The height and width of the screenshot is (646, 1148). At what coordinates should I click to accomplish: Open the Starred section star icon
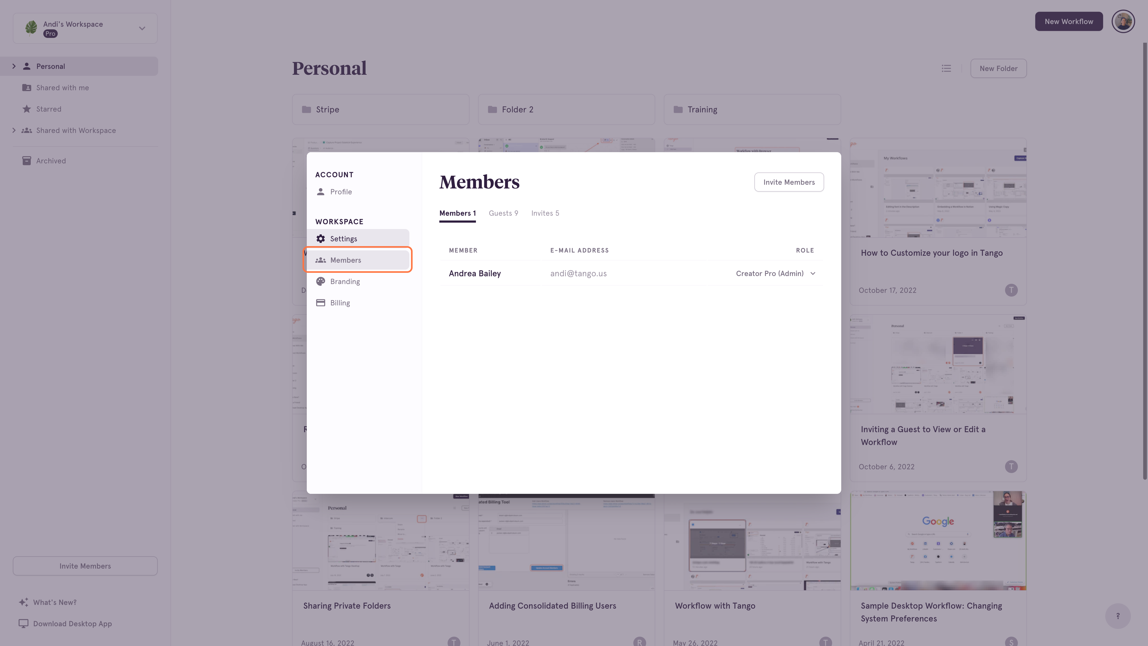[27, 109]
